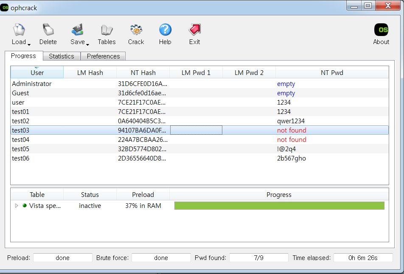Image resolution: width=404 pixels, height=274 pixels.
Task: Open the About OS icon
Action: [x=381, y=30]
